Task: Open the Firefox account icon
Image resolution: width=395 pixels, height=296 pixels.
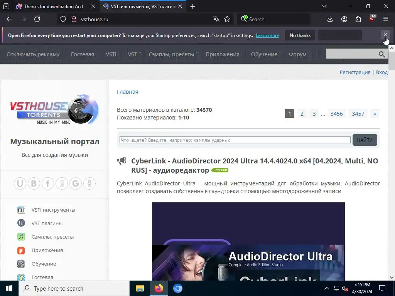Action: tap(344, 19)
